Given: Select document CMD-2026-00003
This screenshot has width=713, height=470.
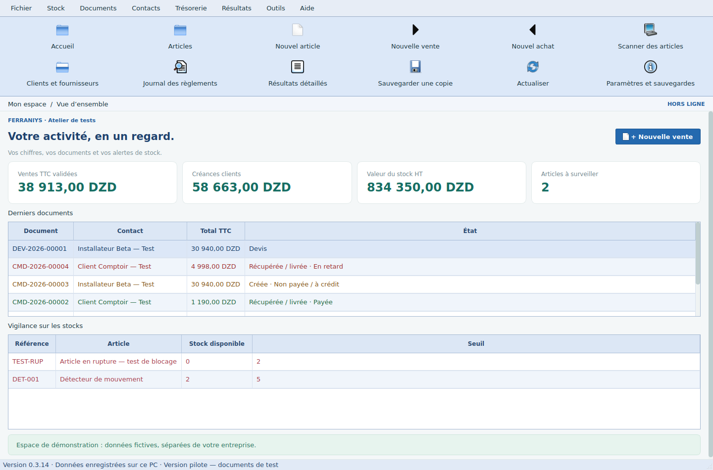Looking at the screenshot, I should 41,284.
